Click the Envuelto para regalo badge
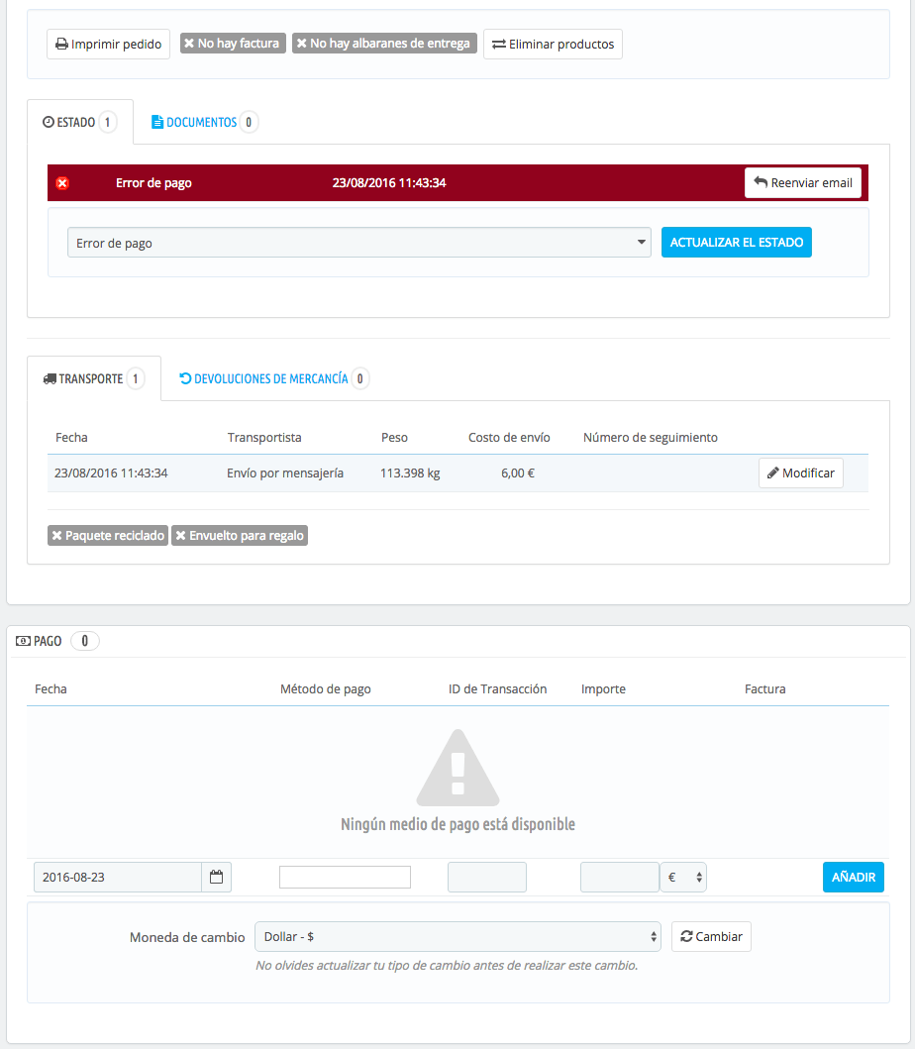Viewport: 915px width, 1049px height. click(x=240, y=536)
